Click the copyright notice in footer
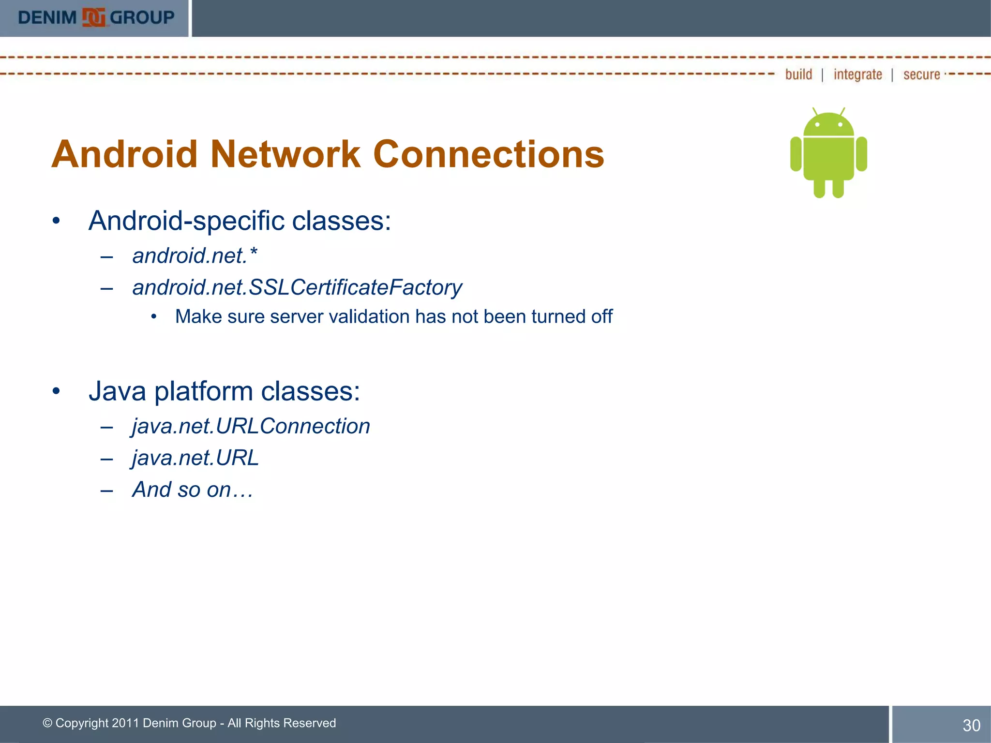This screenshot has width=991, height=743. tap(189, 723)
